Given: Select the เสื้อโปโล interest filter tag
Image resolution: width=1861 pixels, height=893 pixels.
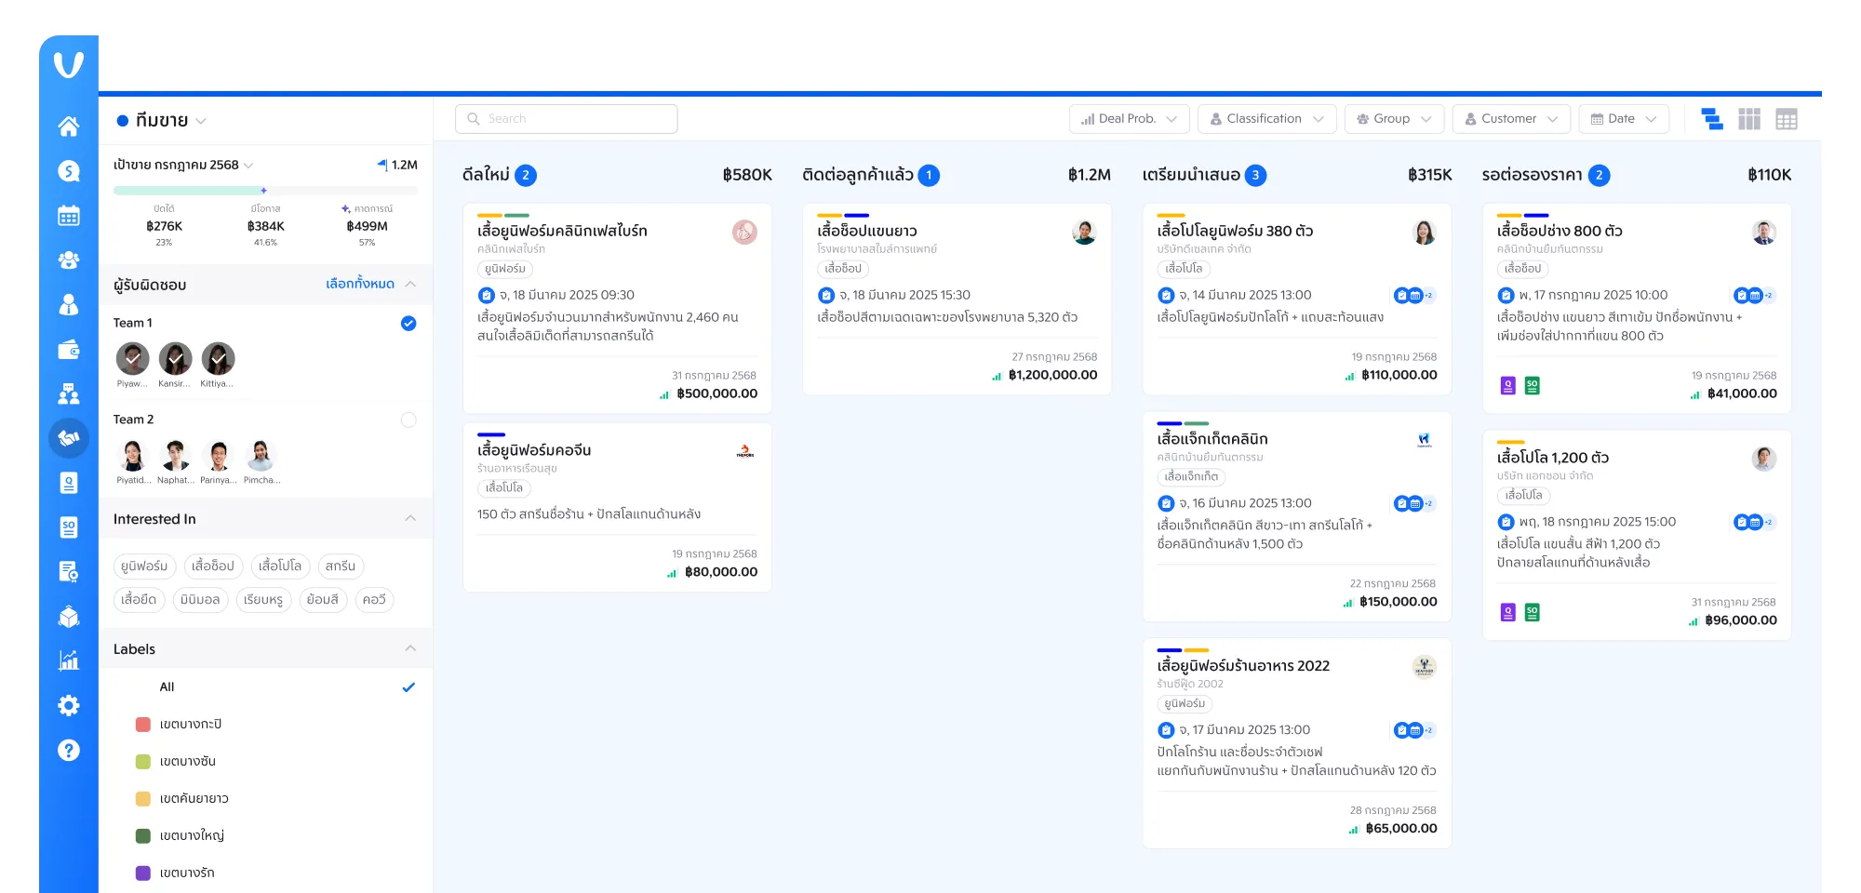Looking at the screenshot, I should (x=280, y=566).
